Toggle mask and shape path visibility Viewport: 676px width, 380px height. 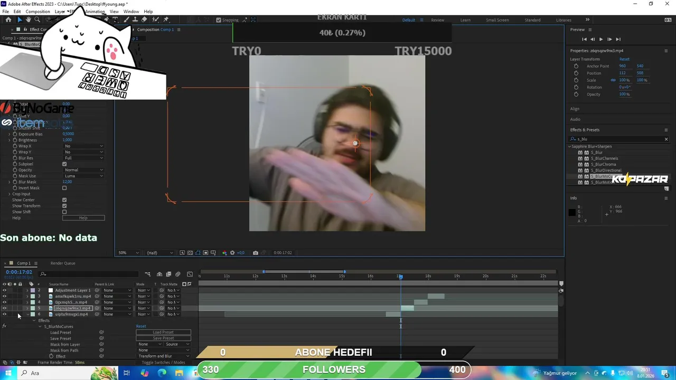pyautogui.click(x=198, y=253)
